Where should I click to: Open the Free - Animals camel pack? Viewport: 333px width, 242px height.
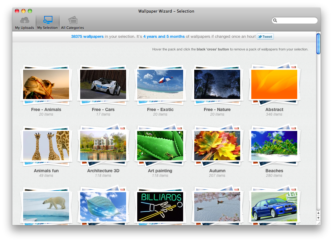(46, 84)
